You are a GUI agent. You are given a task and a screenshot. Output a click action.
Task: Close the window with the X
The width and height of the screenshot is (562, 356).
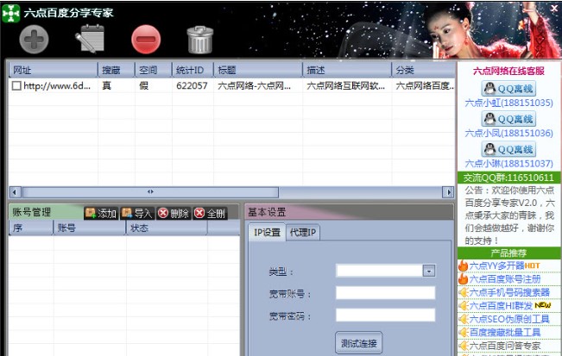pyautogui.click(x=554, y=9)
